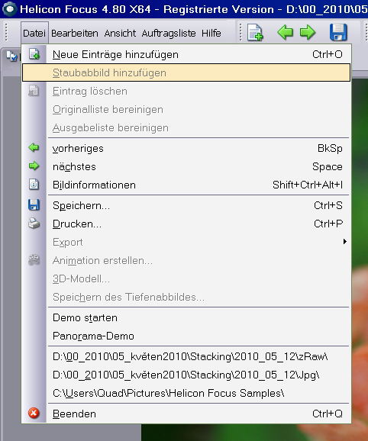Choose Neue Einträge hinzufügen

coord(186,54)
